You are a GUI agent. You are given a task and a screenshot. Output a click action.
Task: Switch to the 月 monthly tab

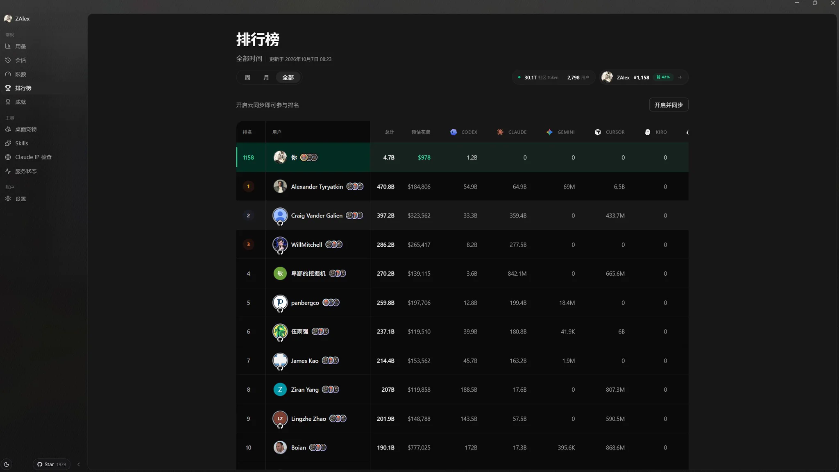(266, 77)
